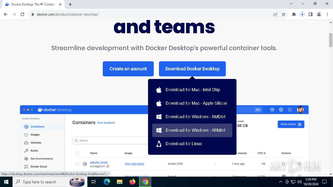Open the Windows Start menu

6,182
